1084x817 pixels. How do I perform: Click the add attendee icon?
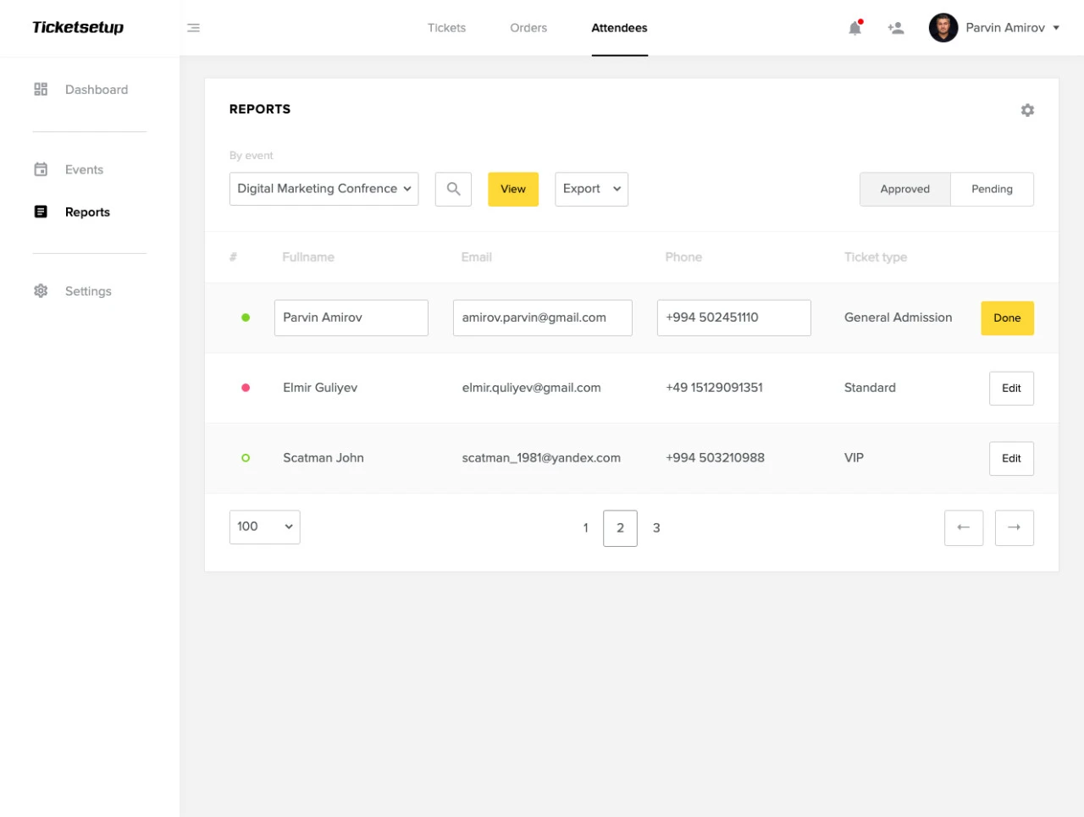point(895,27)
